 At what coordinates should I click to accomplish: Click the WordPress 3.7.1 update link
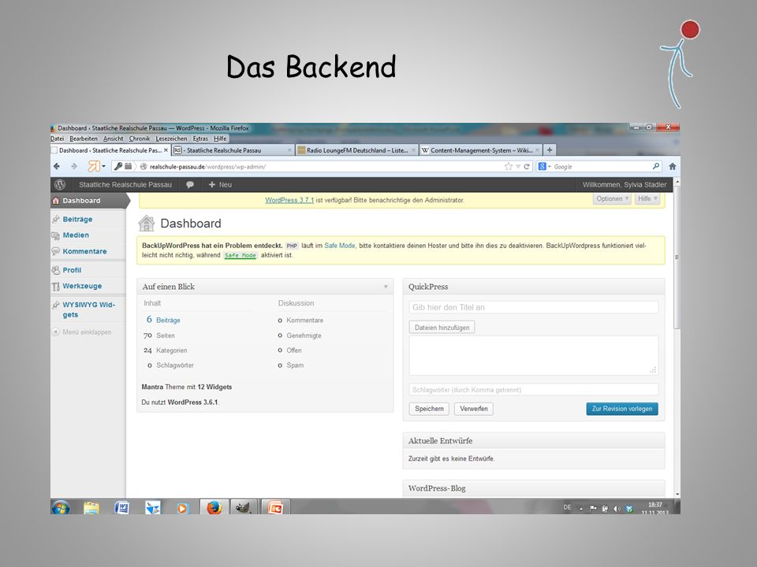point(289,200)
